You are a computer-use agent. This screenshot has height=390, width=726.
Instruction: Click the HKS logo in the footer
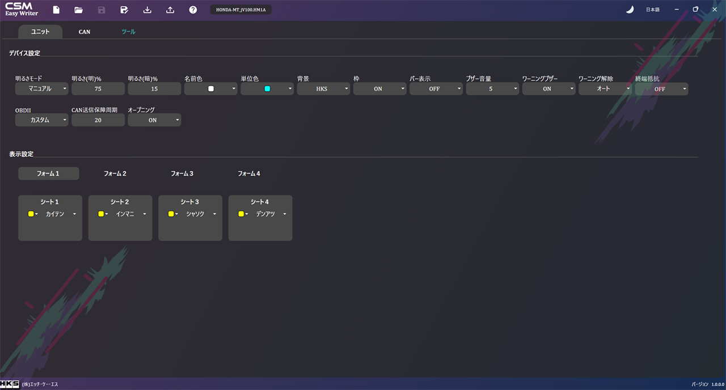(x=10, y=384)
